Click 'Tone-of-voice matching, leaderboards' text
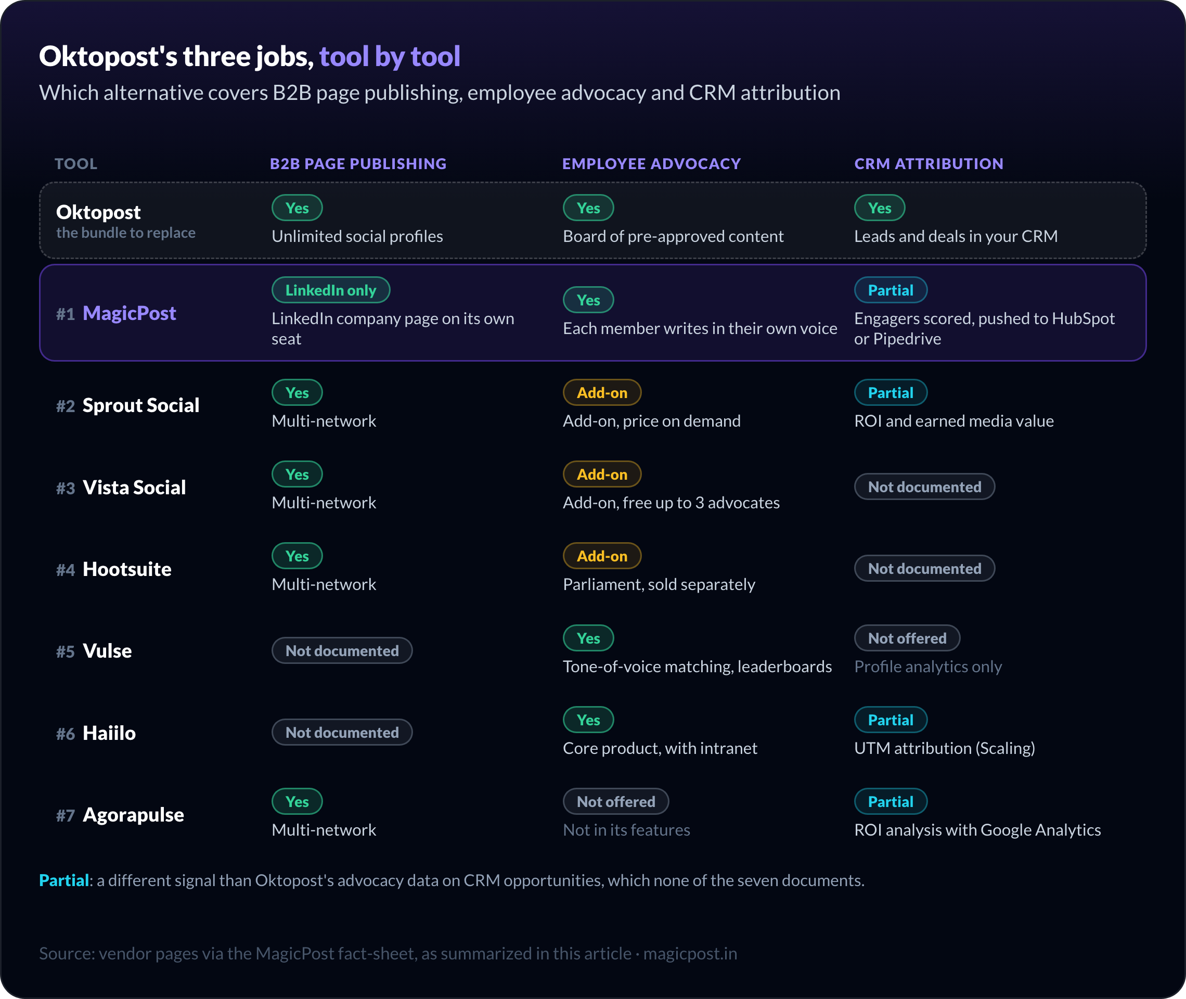Image resolution: width=1186 pixels, height=999 pixels. point(698,667)
